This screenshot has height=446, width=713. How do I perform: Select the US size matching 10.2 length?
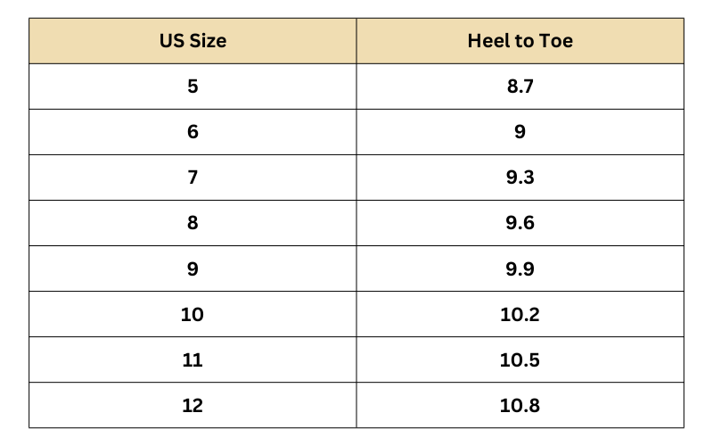click(x=193, y=314)
